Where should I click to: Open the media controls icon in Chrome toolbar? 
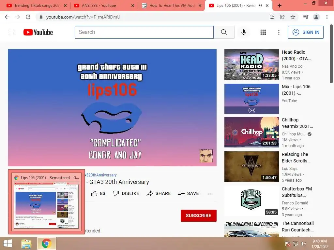pyautogui.click(x=306, y=17)
